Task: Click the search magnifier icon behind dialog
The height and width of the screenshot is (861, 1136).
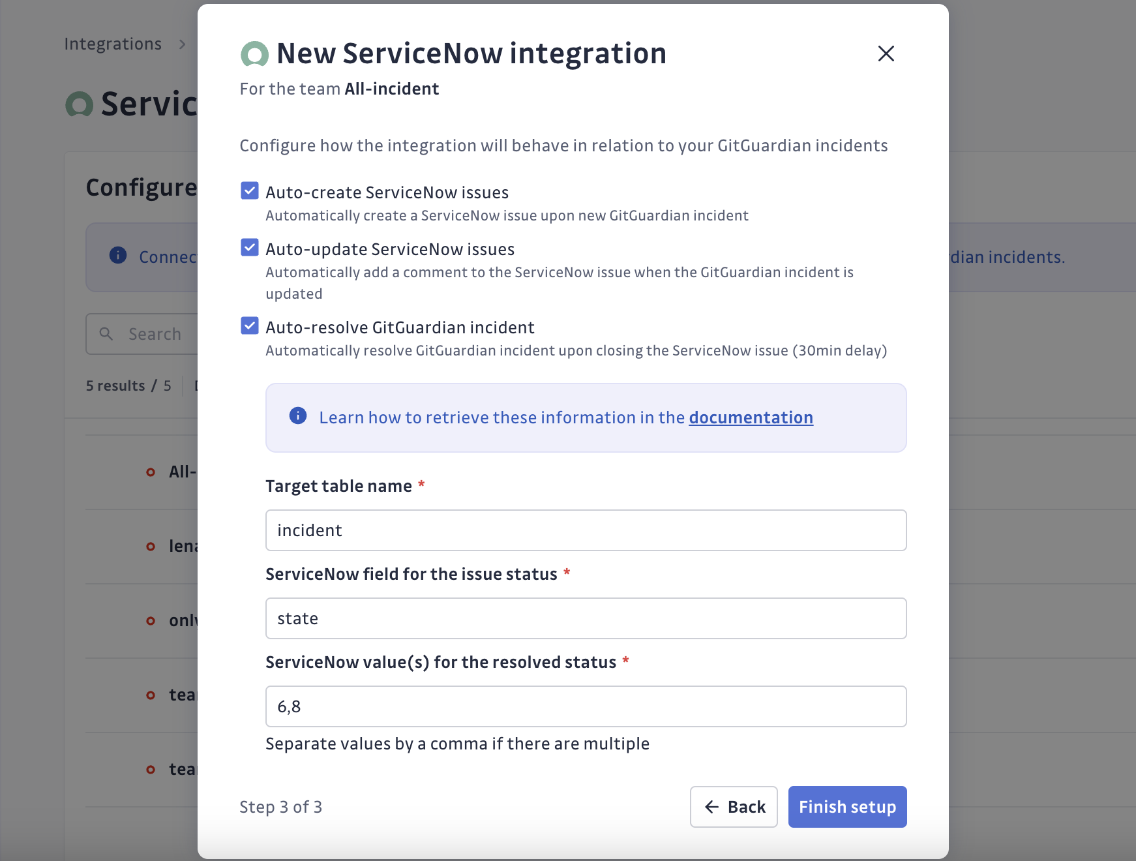Action: (106, 334)
